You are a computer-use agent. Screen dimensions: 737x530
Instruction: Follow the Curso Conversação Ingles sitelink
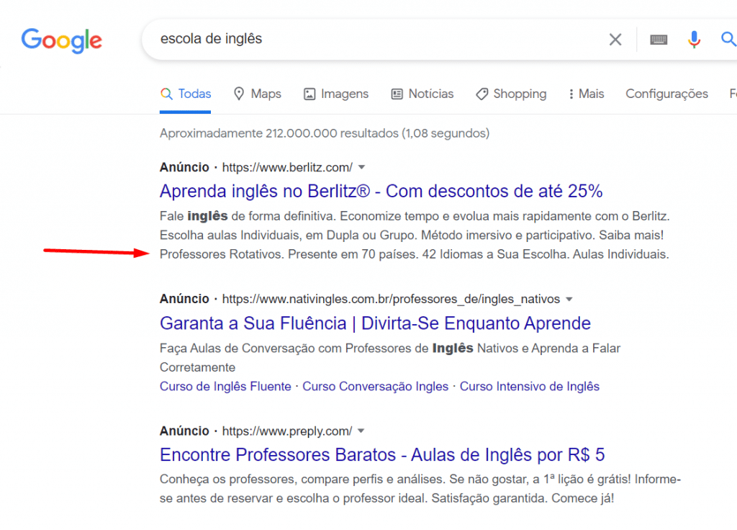[x=375, y=387]
